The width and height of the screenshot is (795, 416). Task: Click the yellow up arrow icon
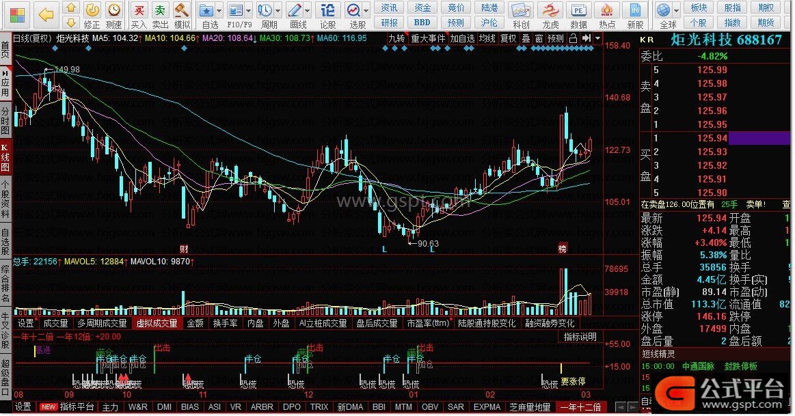pyautogui.click(x=71, y=8)
